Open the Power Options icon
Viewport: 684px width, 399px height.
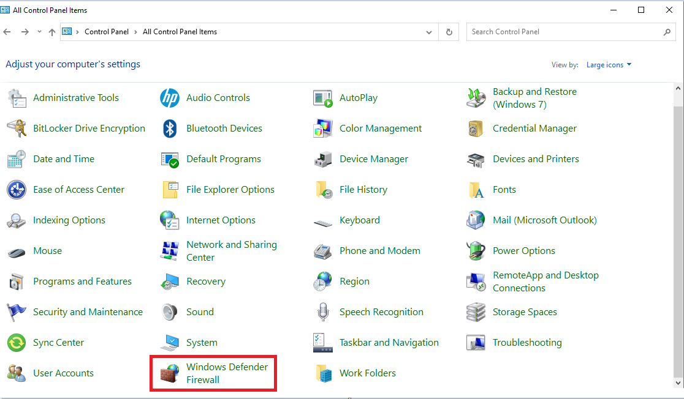click(x=476, y=251)
